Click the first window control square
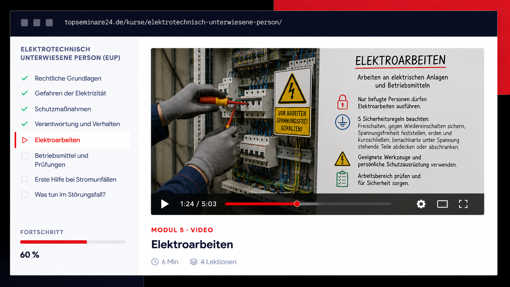This screenshot has height=287, width=510. click(24, 23)
